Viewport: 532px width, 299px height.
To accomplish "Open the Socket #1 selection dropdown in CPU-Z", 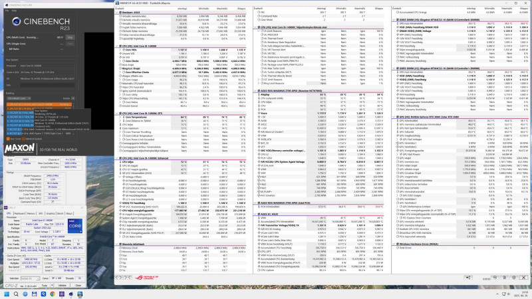I will pyautogui.click(x=30, y=278).
